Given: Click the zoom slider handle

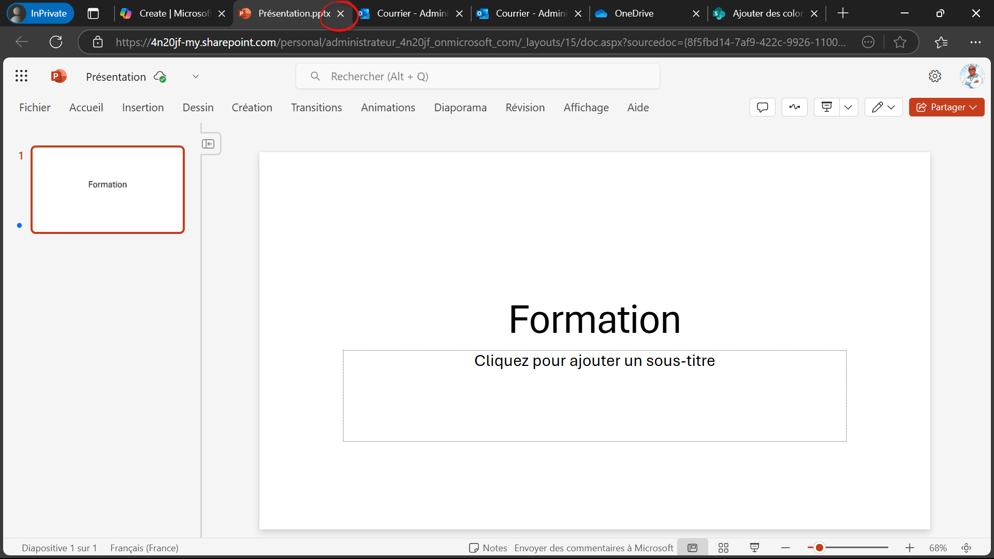Looking at the screenshot, I should 820,548.
